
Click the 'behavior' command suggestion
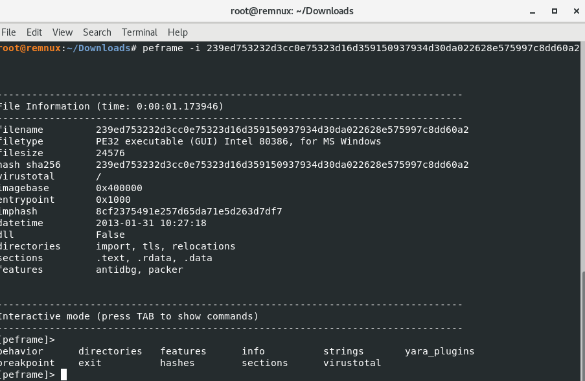tap(21, 351)
